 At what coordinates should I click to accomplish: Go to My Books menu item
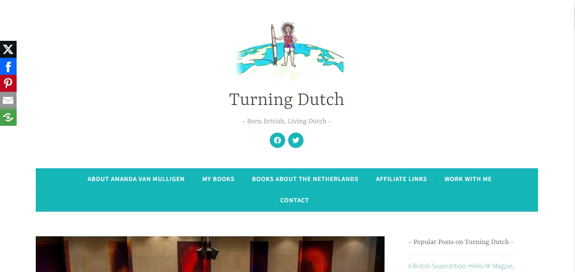coord(218,179)
